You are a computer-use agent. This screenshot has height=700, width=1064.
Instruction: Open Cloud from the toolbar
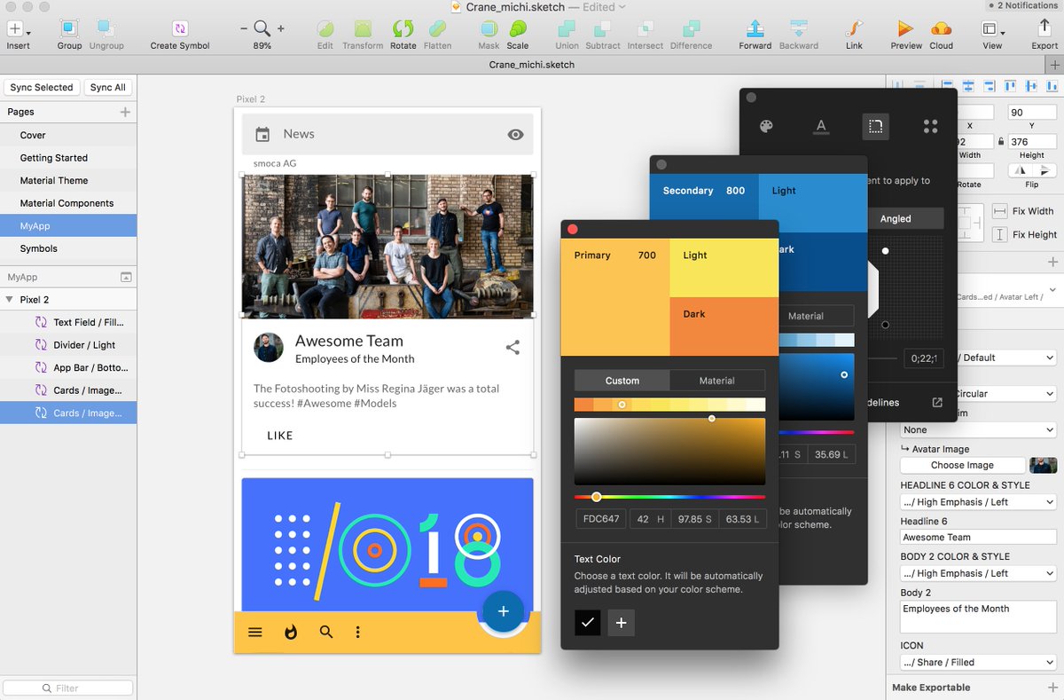(x=942, y=29)
